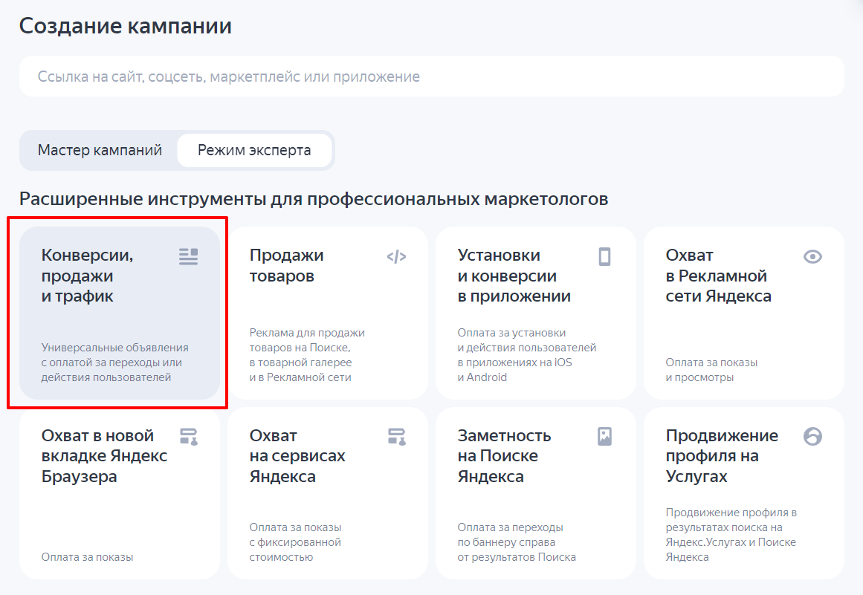Click text 'Оплата за переходы по баннеру справа'
Screen dimensions: 863x595
click(x=517, y=542)
